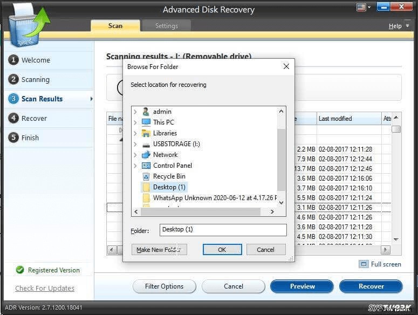Select the Recycle Bin tree item

[x=169, y=176]
